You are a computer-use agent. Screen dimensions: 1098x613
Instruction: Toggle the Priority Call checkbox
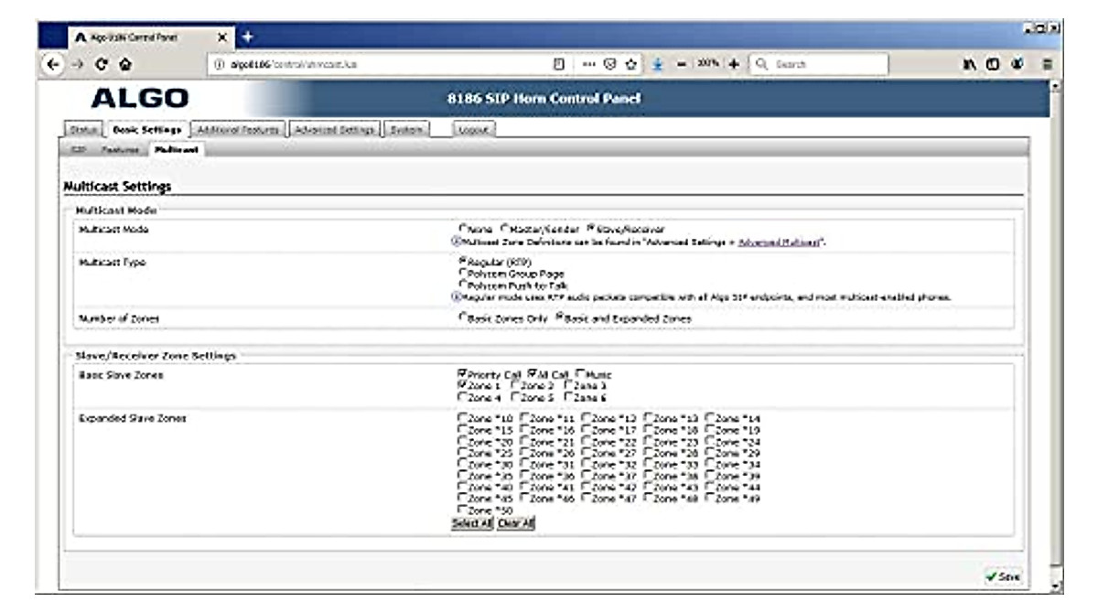coord(462,375)
